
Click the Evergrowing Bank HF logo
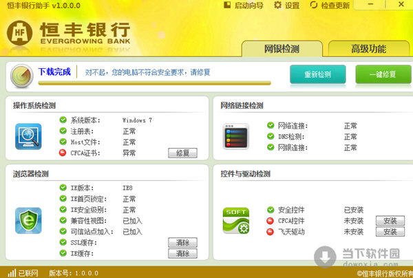[20, 33]
